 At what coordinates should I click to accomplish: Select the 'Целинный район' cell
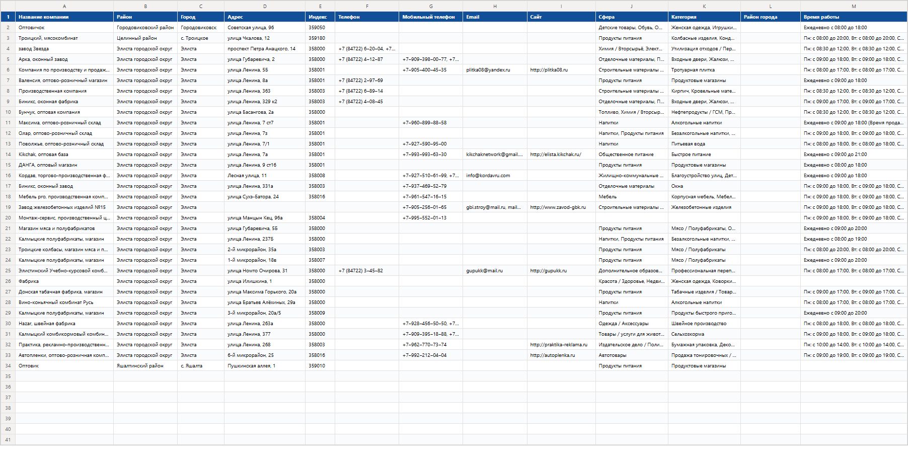coord(145,38)
